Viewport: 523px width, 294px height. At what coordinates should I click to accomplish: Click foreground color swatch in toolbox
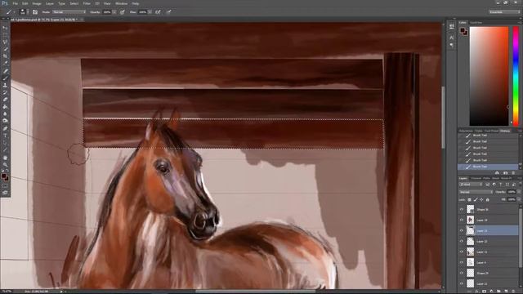tap(3, 176)
